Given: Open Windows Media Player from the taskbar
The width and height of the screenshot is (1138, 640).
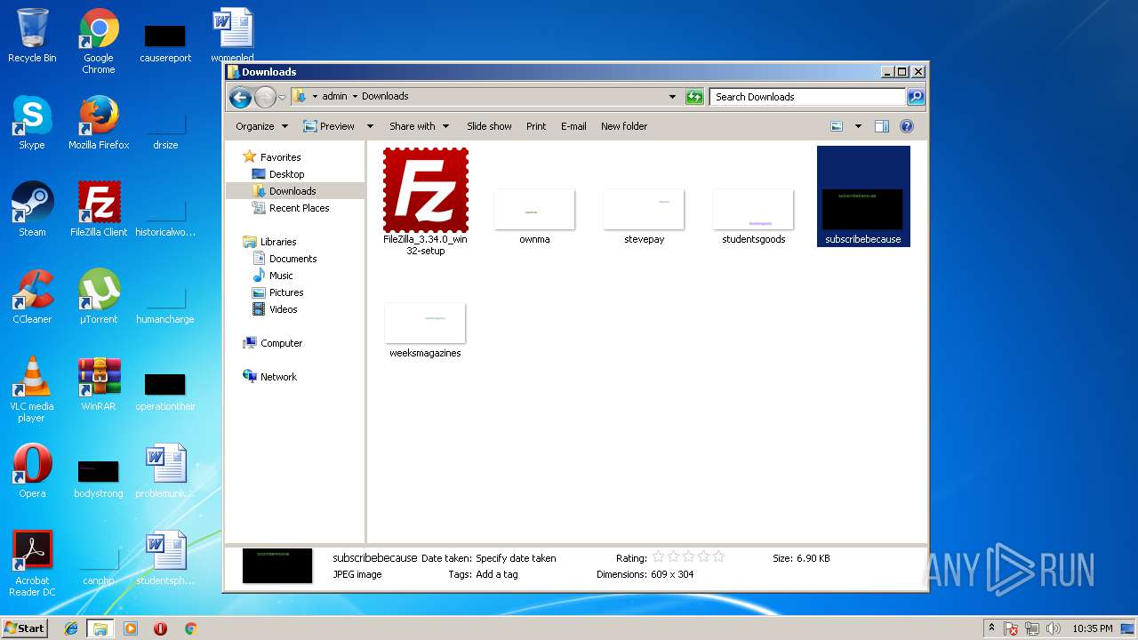Looking at the screenshot, I should click(131, 628).
